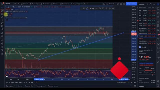
Task: Select the YTD date range
Action: click(24, 82)
